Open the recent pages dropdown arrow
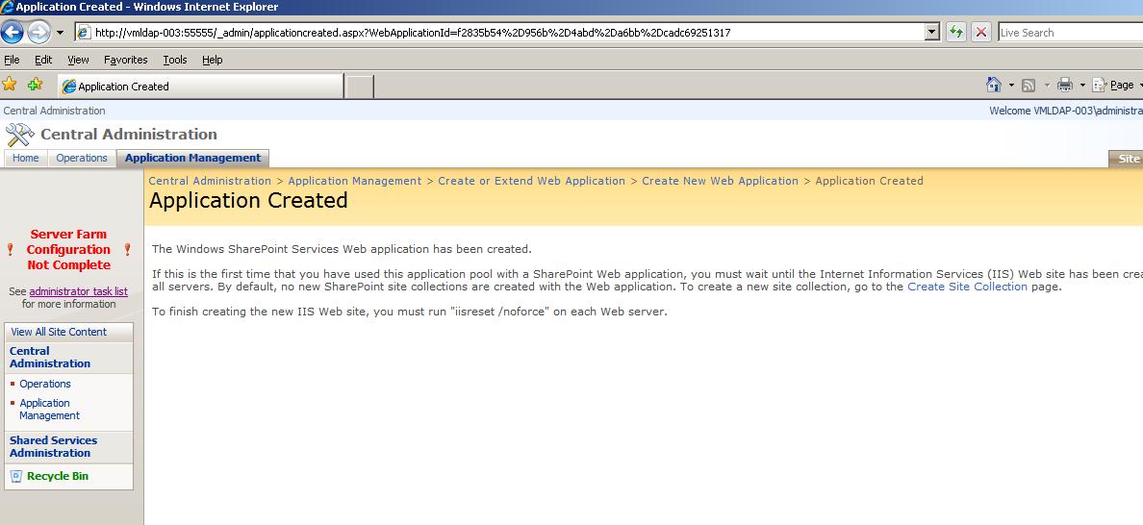The image size is (1143, 525). (60, 33)
